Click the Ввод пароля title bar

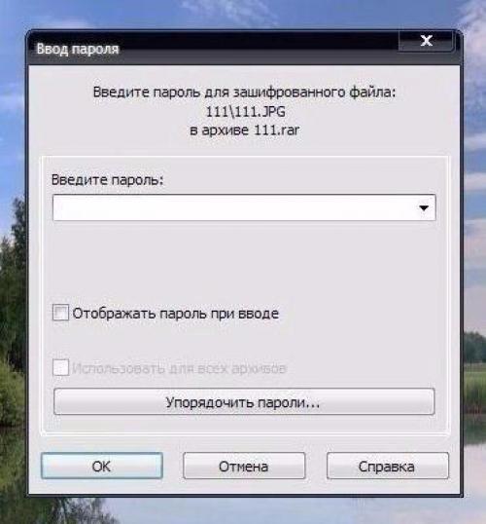pyautogui.click(x=214, y=49)
